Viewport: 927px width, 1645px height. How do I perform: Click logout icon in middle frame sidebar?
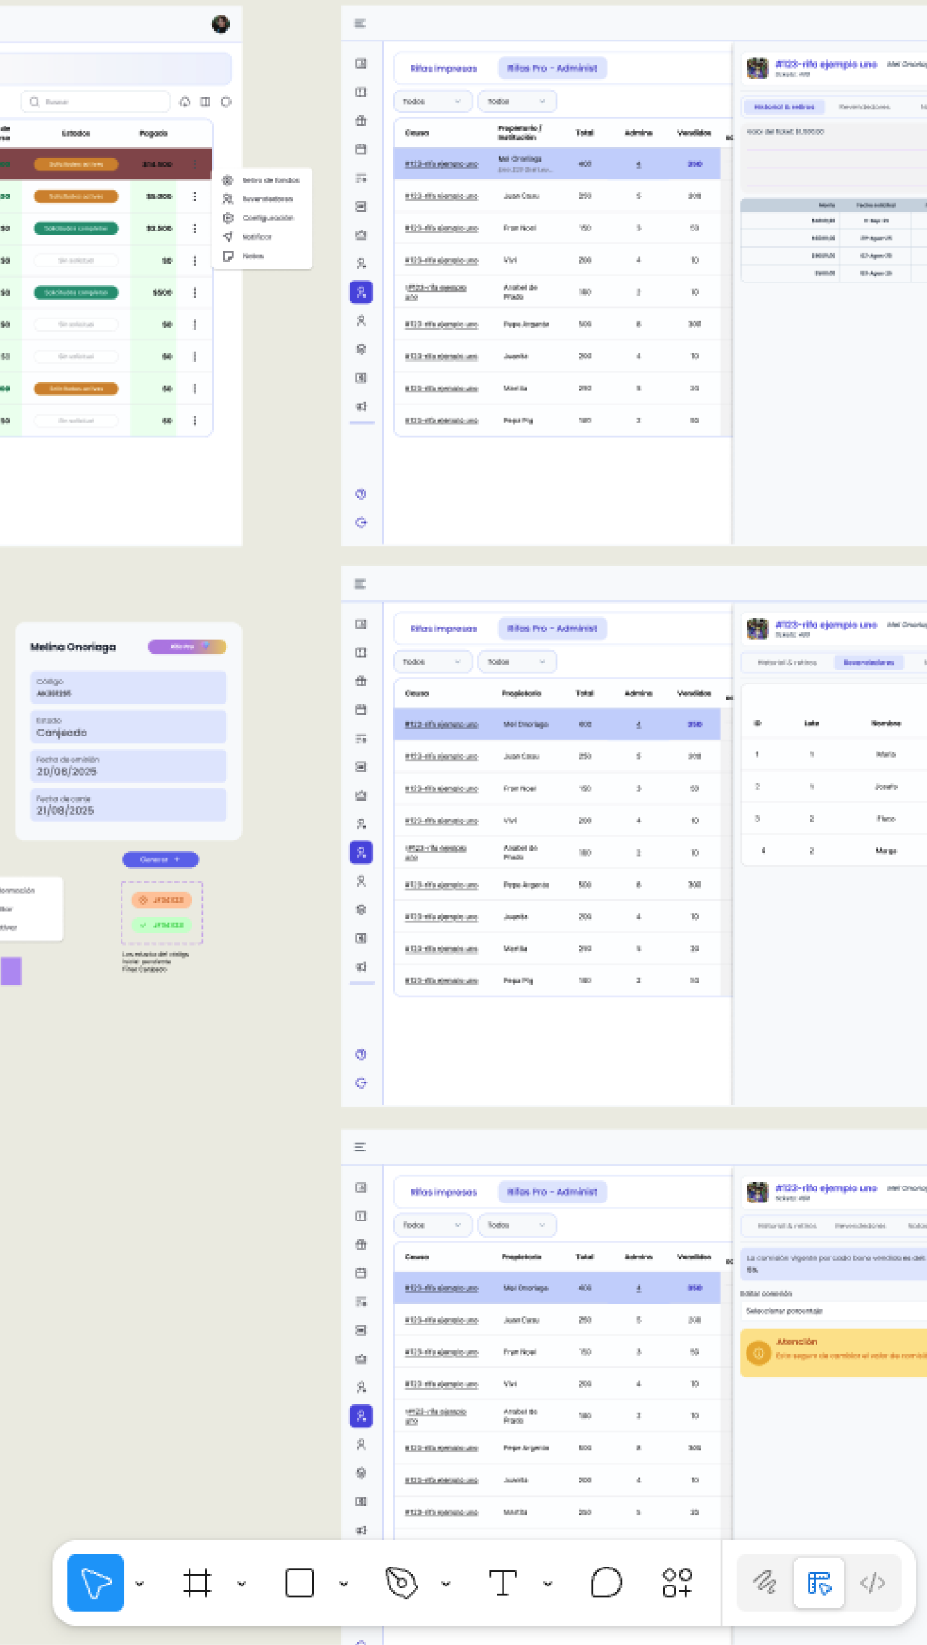[x=361, y=1083]
